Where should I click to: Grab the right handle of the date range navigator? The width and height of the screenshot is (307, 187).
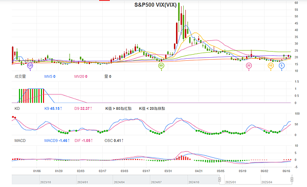[292, 179]
